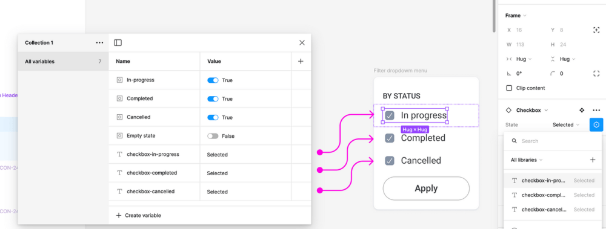This screenshot has height=229, width=606.
Task: Enable the Clip content checkbox
Action: tap(509, 88)
